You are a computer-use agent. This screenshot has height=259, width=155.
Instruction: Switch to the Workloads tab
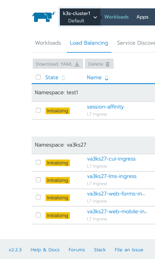[x=48, y=43]
